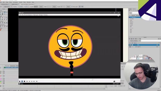
Task: Pause the media player video
Action: tap(22, 81)
